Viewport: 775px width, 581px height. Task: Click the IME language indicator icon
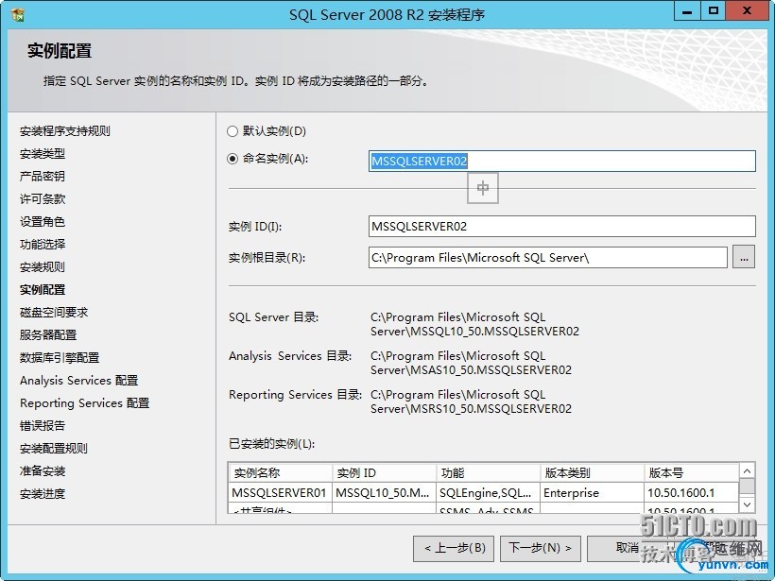483,188
